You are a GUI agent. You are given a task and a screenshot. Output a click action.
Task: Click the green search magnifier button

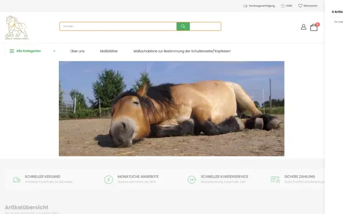[x=183, y=26]
